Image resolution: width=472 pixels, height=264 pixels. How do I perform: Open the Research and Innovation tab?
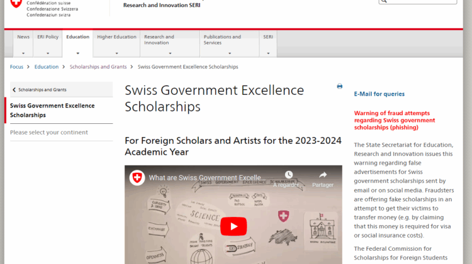click(x=170, y=43)
